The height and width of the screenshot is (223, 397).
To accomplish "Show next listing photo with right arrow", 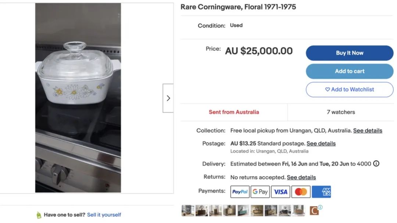I will tap(168, 98).
